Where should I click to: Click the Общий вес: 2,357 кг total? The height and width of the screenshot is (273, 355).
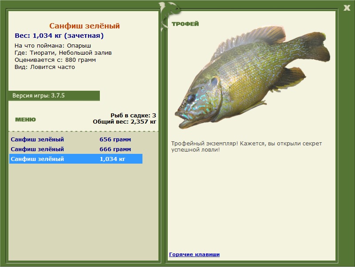point(125,122)
